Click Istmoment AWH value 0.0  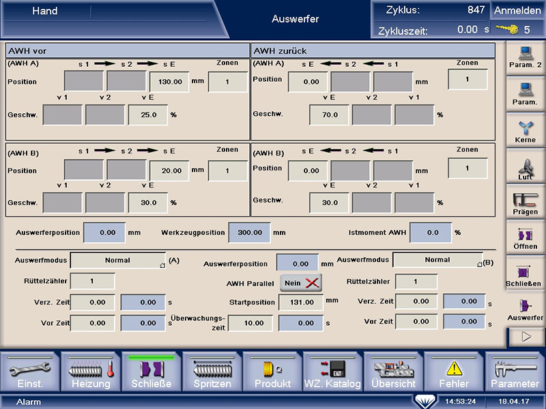431,232
